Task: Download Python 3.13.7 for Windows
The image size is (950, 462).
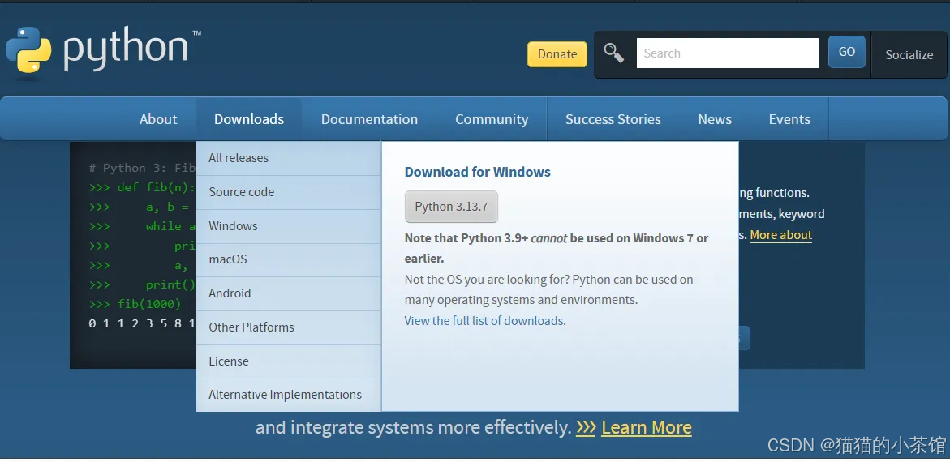Action: [x=451, y=207]
